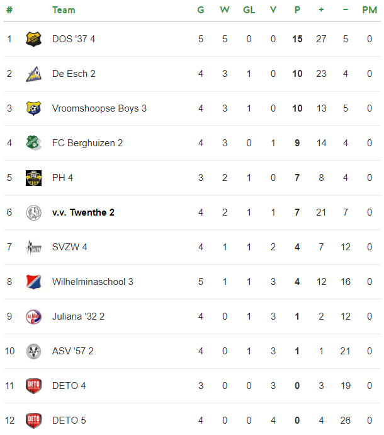Click the PH 4 black and yellow crest
The image size is (384, 435).
(x=33, y=178)
